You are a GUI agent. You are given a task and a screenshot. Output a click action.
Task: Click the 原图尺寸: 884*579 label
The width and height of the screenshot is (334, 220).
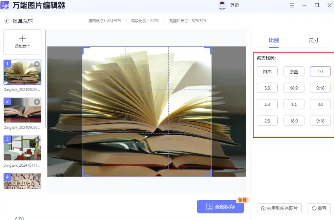click(105, 21)
